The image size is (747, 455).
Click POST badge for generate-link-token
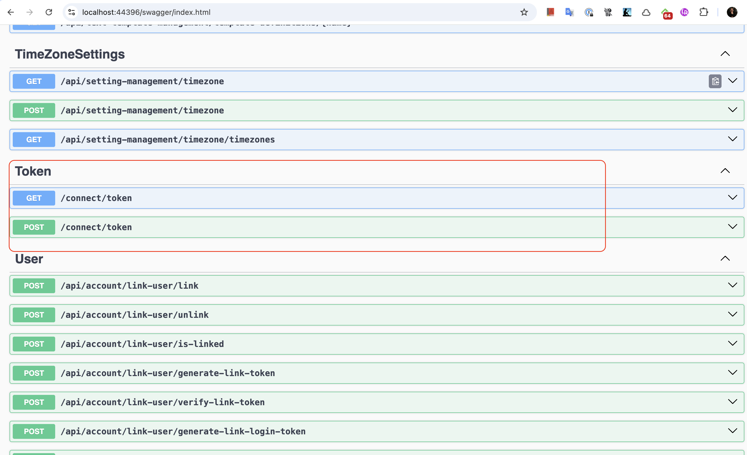pyautogui.click(x=34, y=373)
